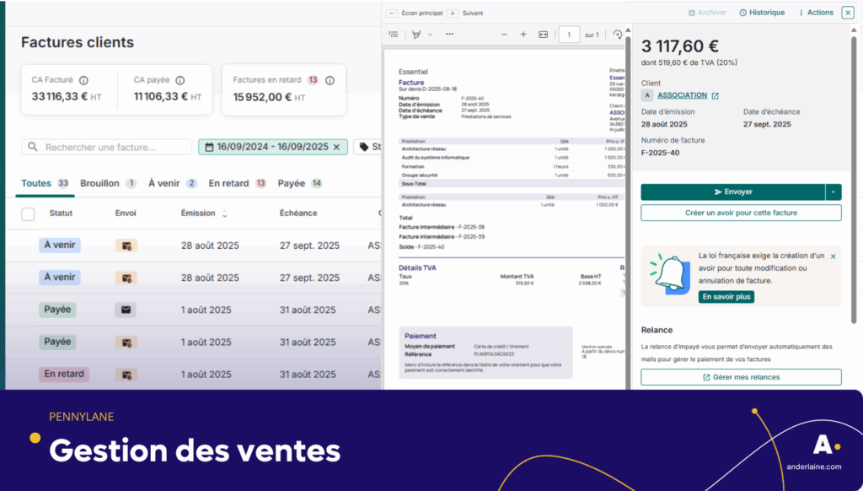Open the PDF toolbar more options icon

[x=449, y=35]
